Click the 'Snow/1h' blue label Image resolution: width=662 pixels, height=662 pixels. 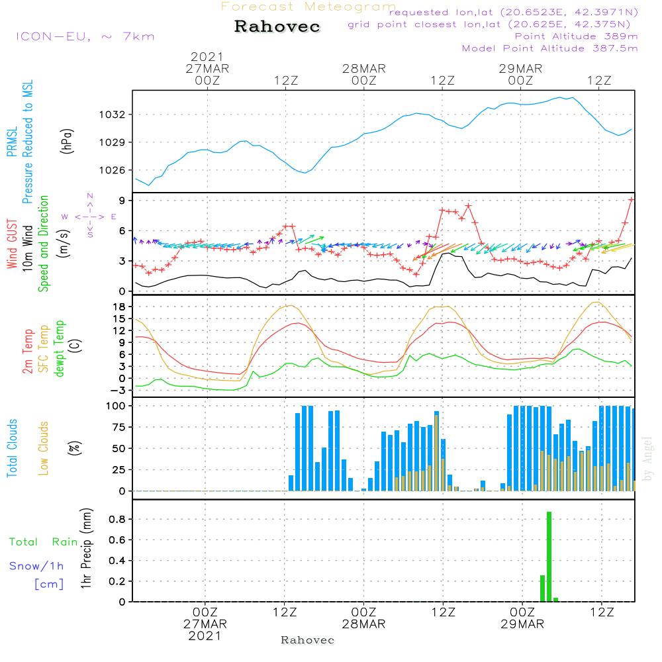(x=36, y=566)
